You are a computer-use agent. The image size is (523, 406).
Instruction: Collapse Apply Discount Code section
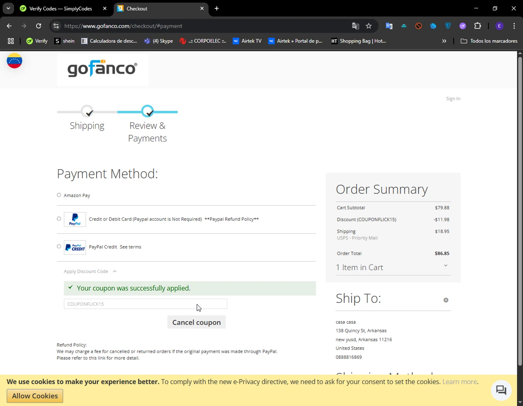[x=90, y=271]
